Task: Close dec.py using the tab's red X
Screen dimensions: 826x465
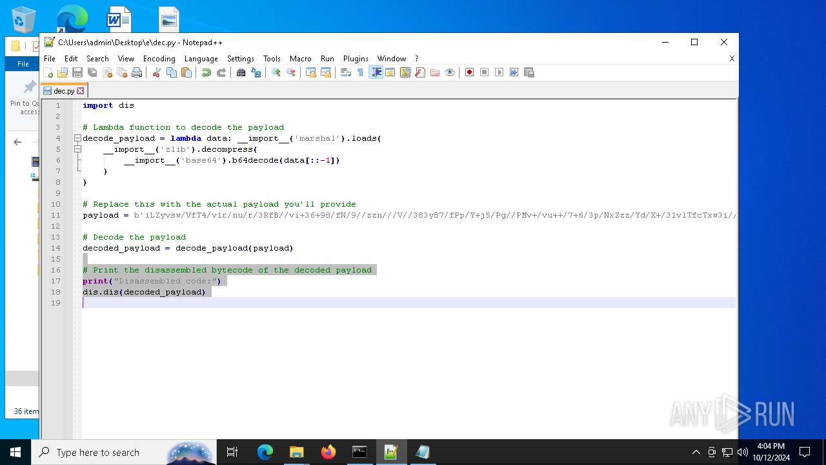Action: [81, 91]
